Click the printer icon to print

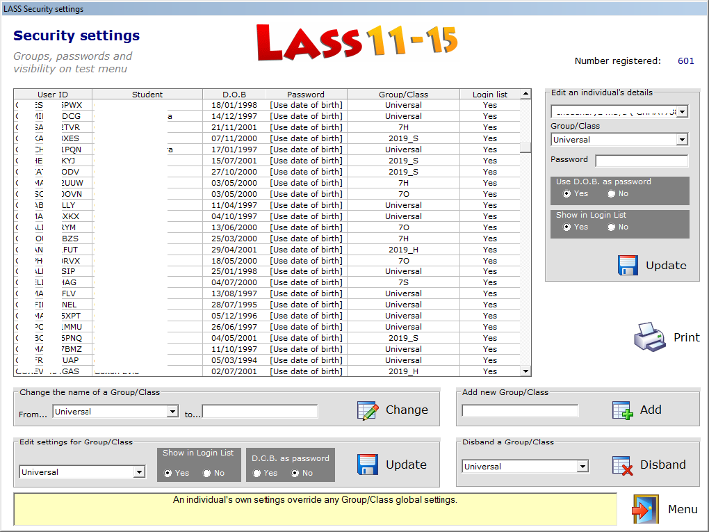pyautogui.click(x=650, y=337)
